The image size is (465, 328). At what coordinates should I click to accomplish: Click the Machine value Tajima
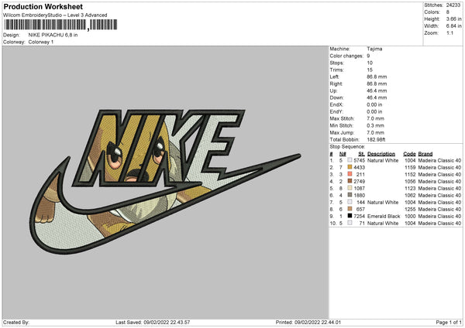(374, 49)
